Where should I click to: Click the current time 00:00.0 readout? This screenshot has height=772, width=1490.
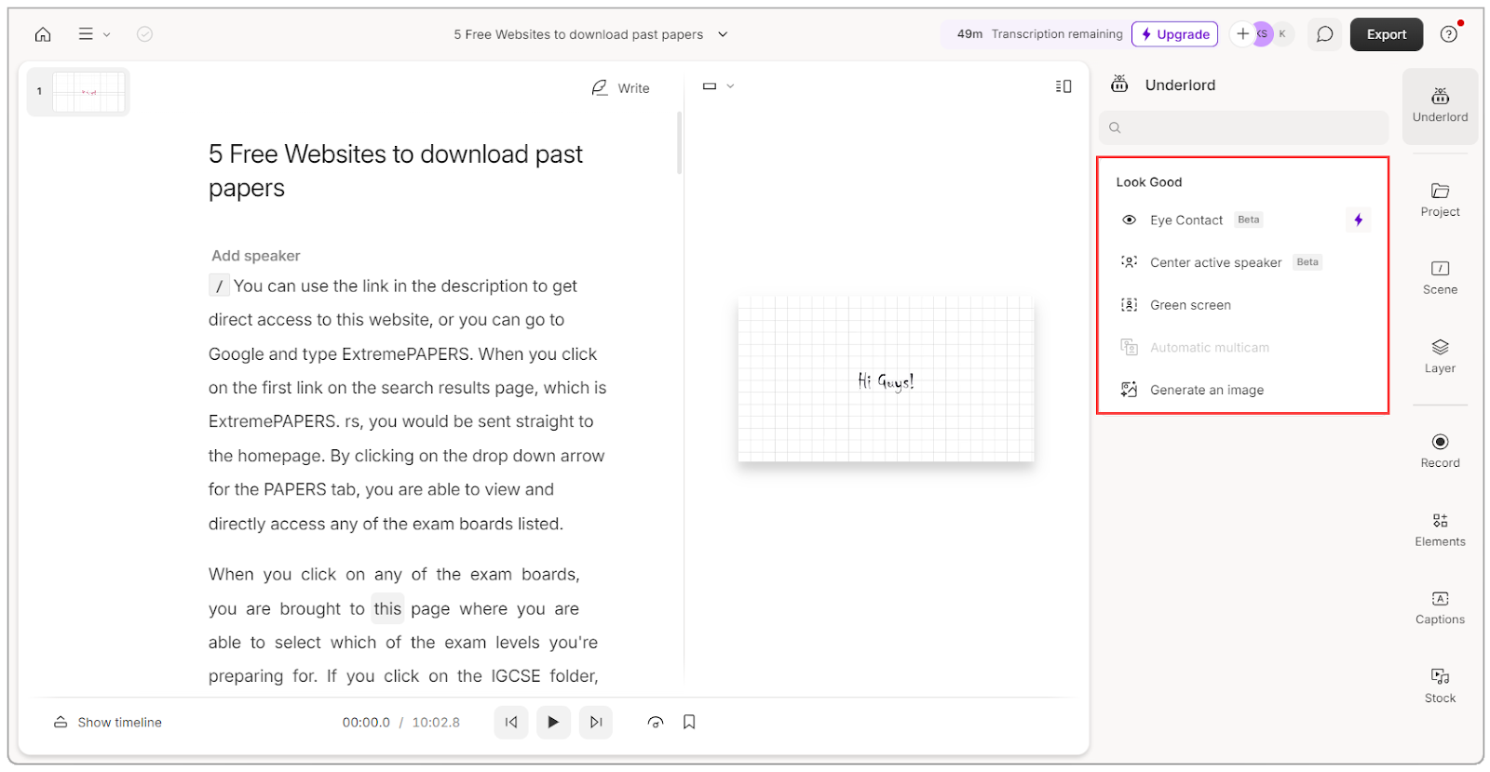pos(366,723)
